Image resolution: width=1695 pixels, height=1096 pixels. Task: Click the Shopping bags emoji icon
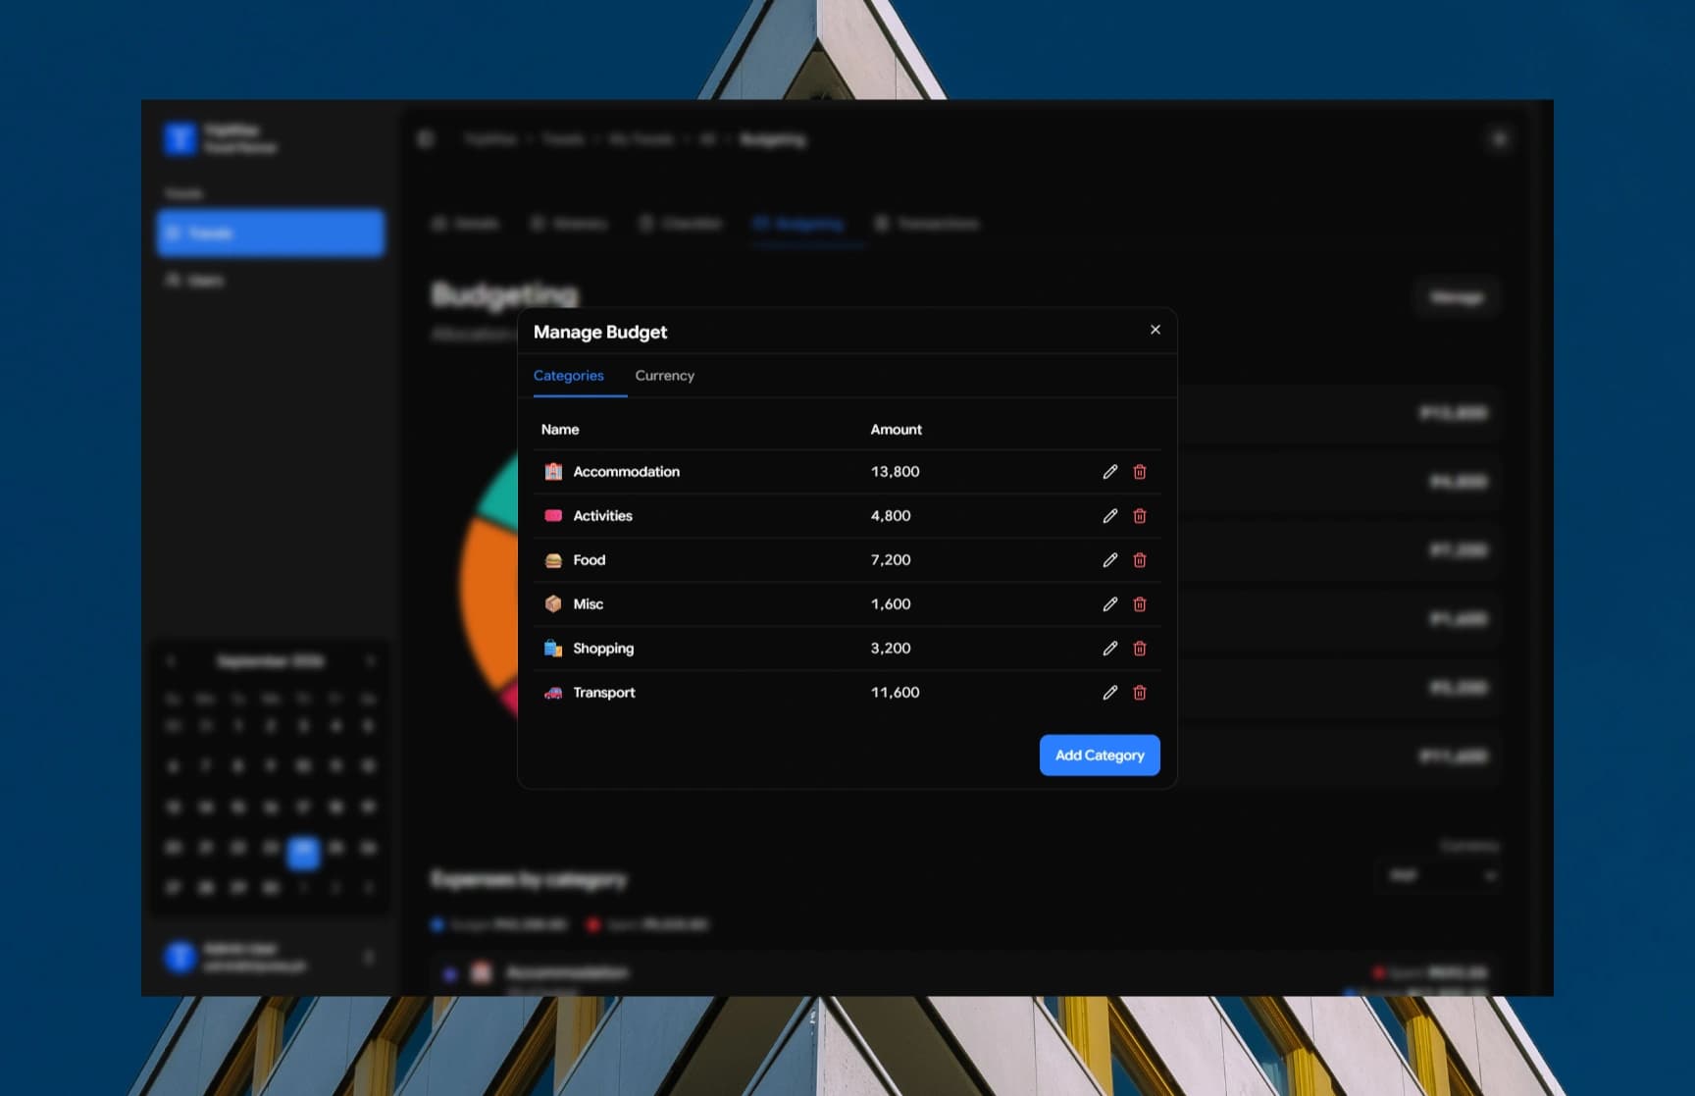tap(553, 649)
